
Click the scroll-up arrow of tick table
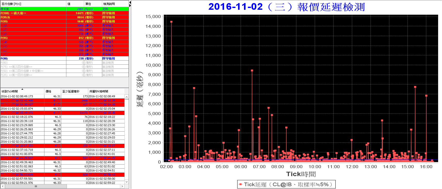(127, 97)
